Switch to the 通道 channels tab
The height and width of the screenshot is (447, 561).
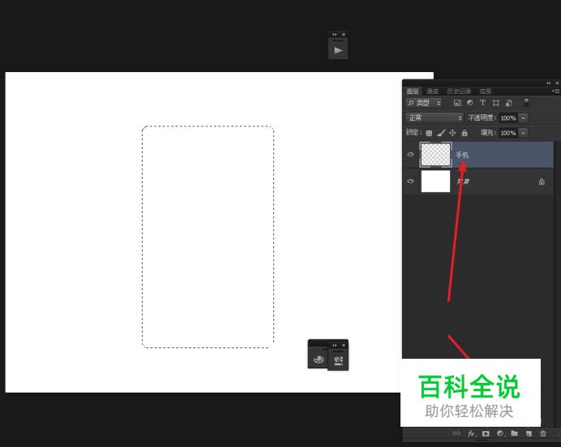433,92
